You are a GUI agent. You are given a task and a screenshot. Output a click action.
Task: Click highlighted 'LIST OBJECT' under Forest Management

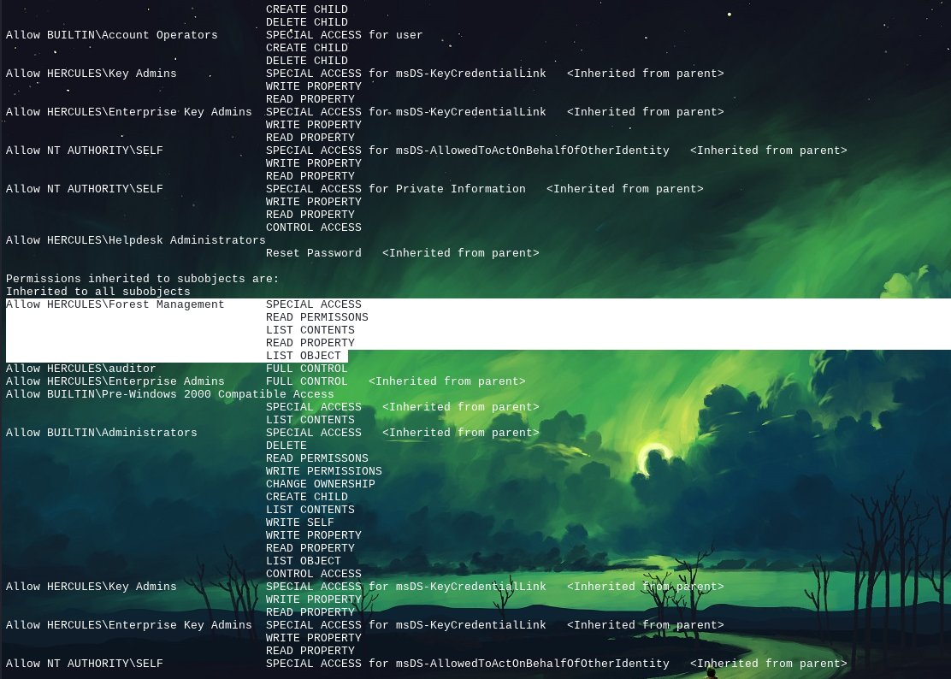pyautogui.click(x=304, y=356)
